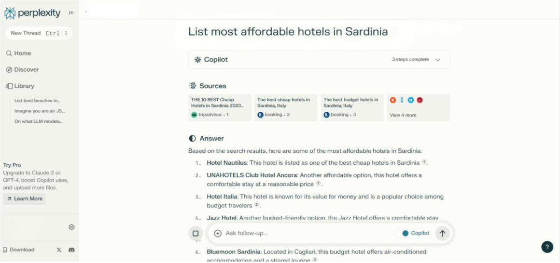Open 'List best beaches in...' thread
This screenshot has height=263, width=560.
point(37,101)
